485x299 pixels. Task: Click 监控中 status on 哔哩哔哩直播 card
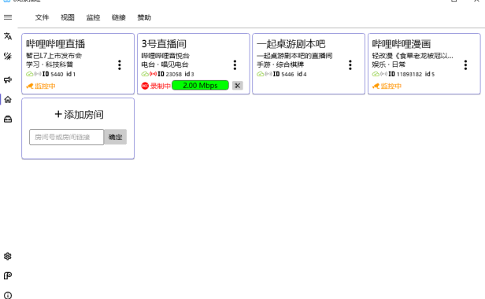[41, 86]
